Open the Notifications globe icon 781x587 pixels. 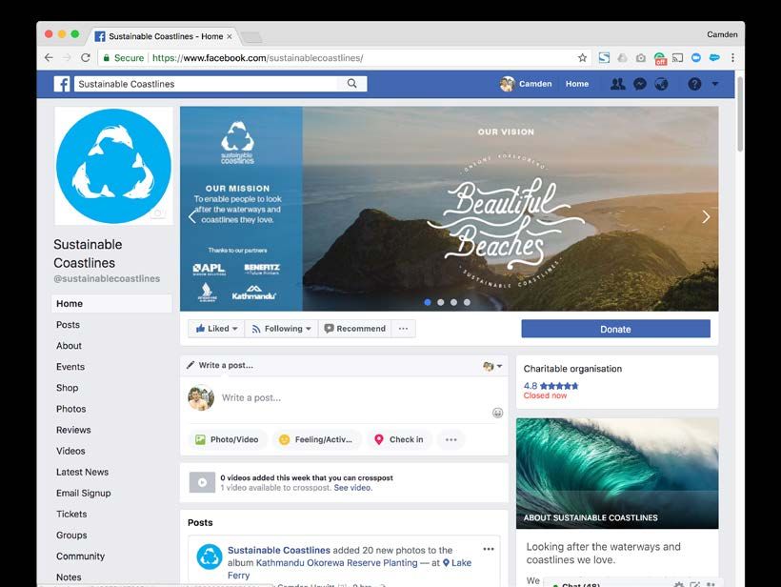click(x=661, y=84)
